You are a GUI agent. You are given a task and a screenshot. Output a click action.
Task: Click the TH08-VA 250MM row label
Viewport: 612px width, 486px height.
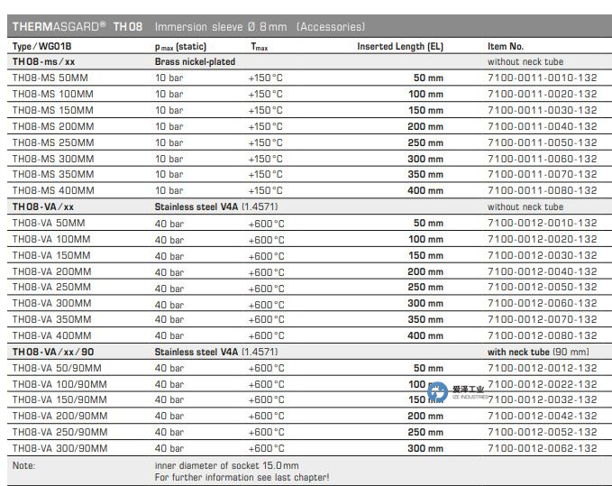51,288
